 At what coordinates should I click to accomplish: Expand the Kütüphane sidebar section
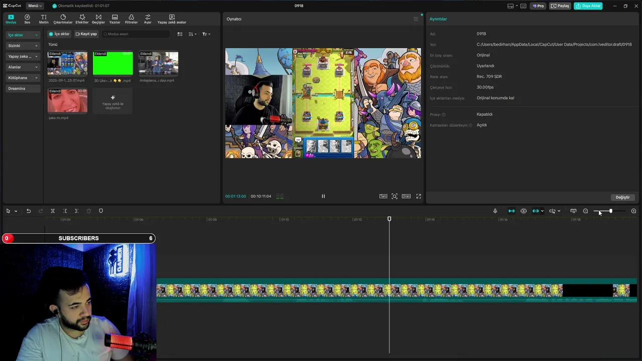23,78
